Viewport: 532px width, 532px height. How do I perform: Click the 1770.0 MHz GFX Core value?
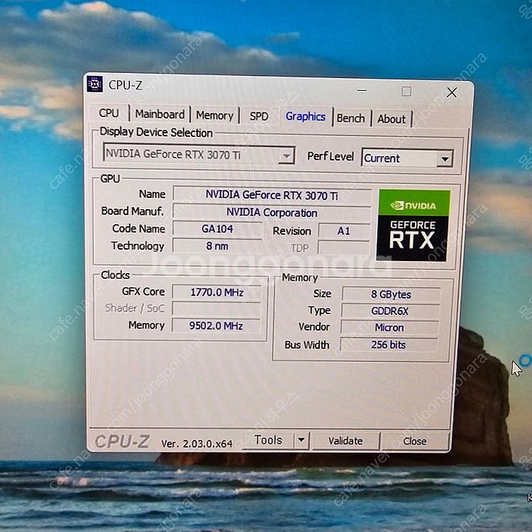216,292
